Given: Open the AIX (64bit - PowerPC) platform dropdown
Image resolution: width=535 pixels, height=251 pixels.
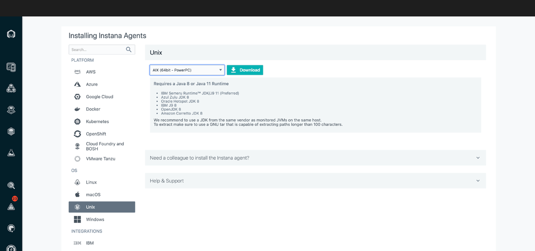Looking at the screenshot, I should [x=187, y=70].
